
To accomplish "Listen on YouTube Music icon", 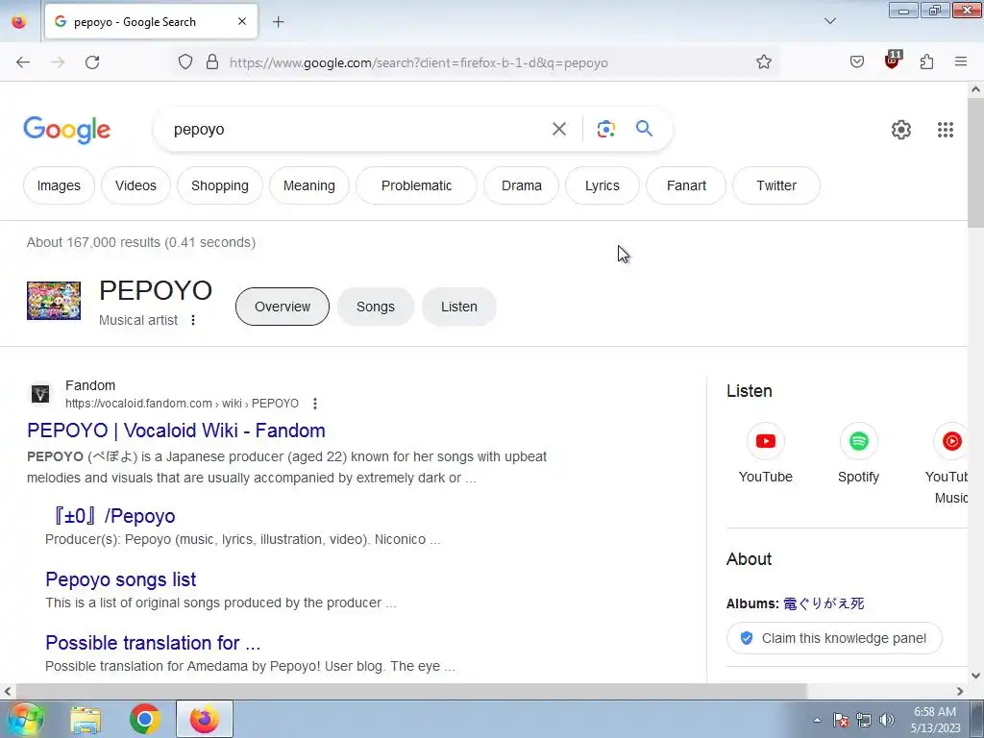I will click(951, 441).
